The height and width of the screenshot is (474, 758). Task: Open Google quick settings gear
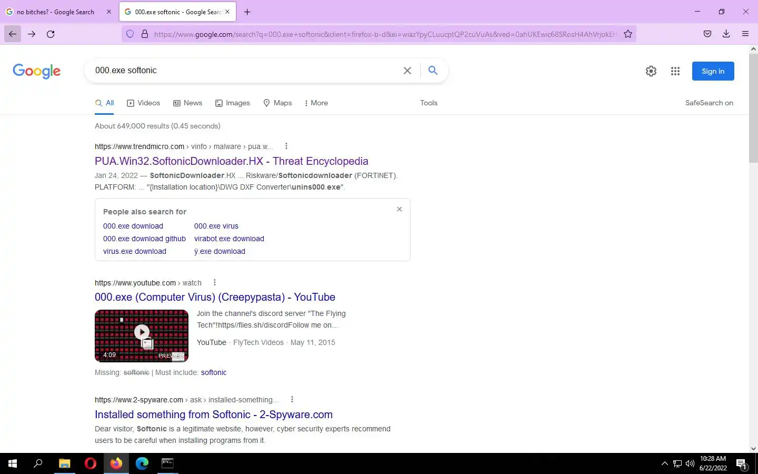[651, 71]
